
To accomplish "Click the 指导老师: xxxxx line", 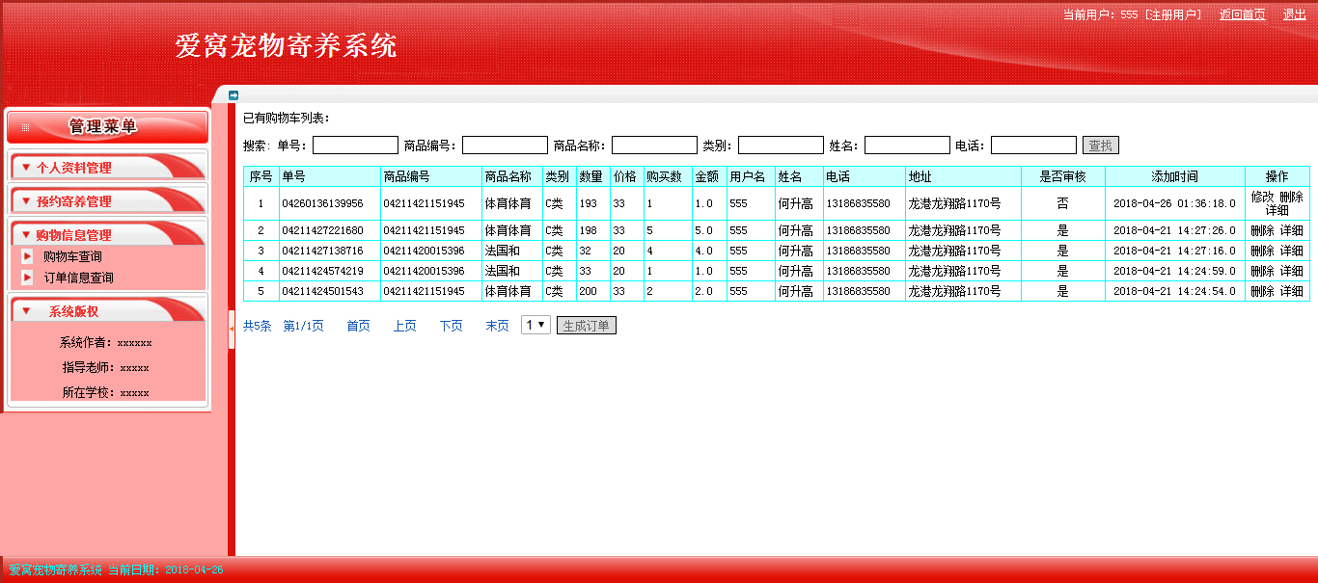I will coord(106,367).
